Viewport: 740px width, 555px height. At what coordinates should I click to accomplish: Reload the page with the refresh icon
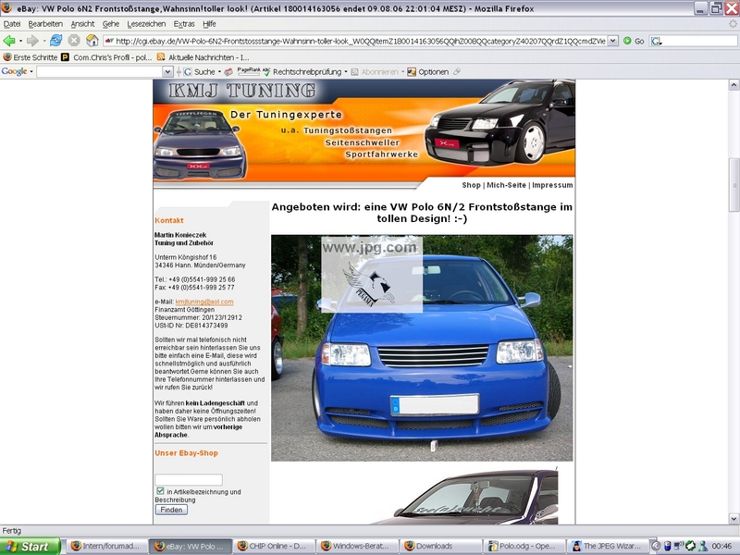[x=55, y=41]
